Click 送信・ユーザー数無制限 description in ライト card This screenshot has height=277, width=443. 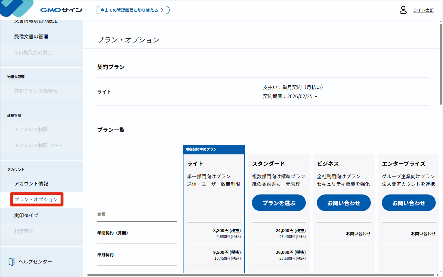click(x=214, y=184)
